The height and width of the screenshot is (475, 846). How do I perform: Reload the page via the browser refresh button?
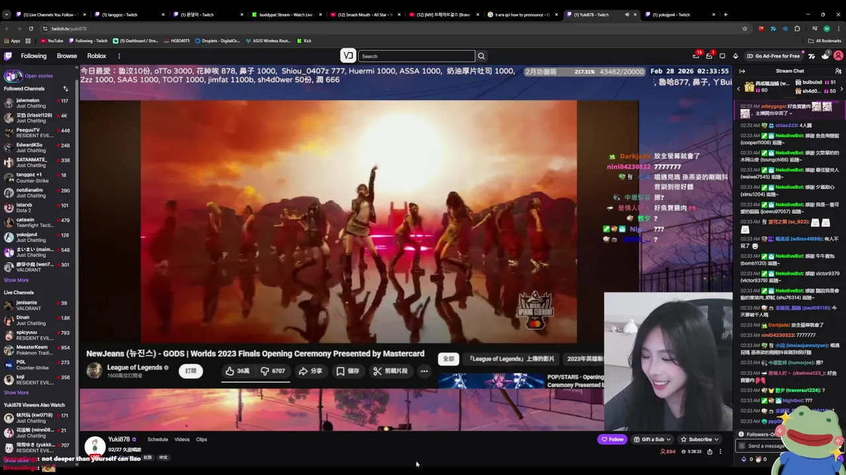pyautogui.click(x=30, y=28)
